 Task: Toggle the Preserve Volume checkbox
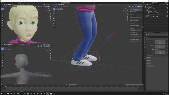pos(130,27)
